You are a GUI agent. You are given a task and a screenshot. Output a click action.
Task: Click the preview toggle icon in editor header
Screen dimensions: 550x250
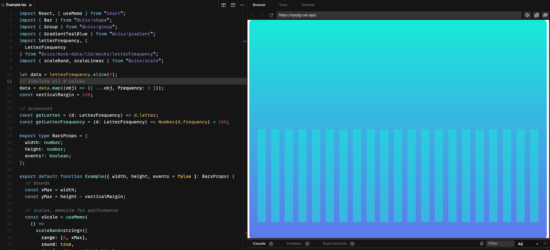coord(233,5)
